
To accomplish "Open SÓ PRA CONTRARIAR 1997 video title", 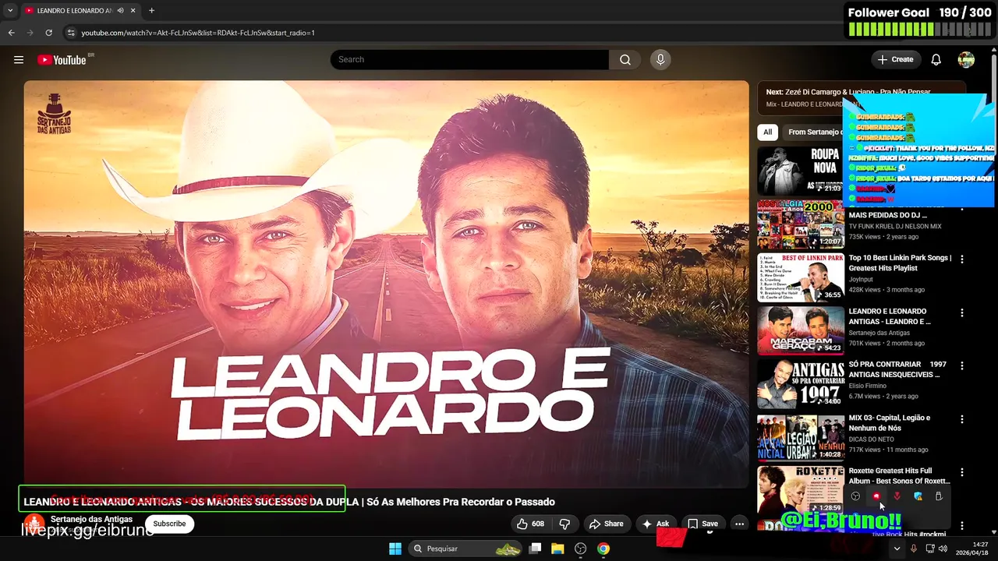I will (897, 370).
